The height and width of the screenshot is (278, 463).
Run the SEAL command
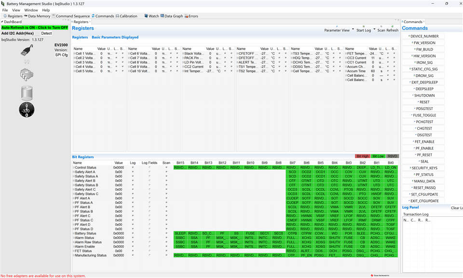click(x=423, y=161)
